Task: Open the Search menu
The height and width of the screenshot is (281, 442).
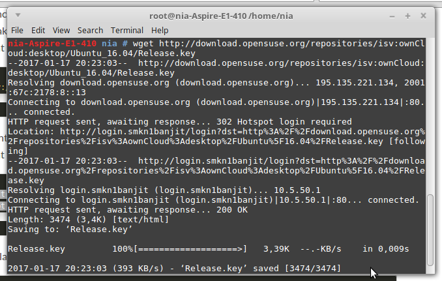Action: (90, 30)
